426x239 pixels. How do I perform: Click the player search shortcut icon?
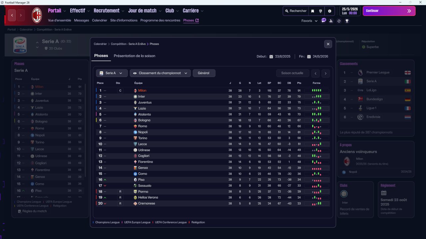331,21
